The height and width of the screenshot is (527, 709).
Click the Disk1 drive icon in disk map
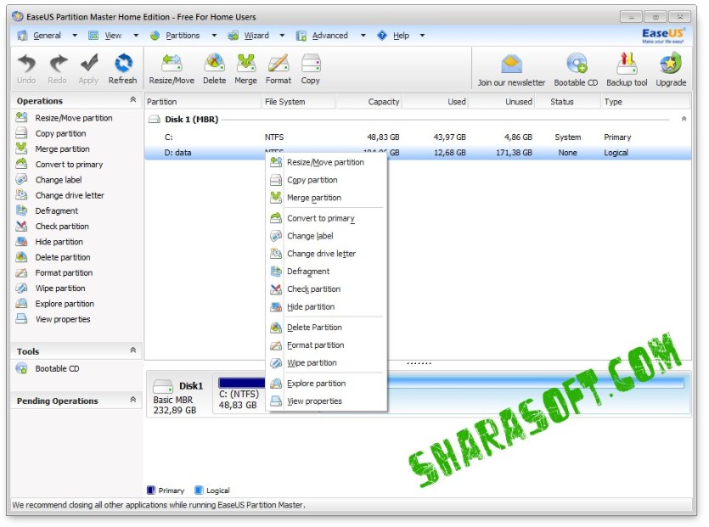tap(163, 386)
